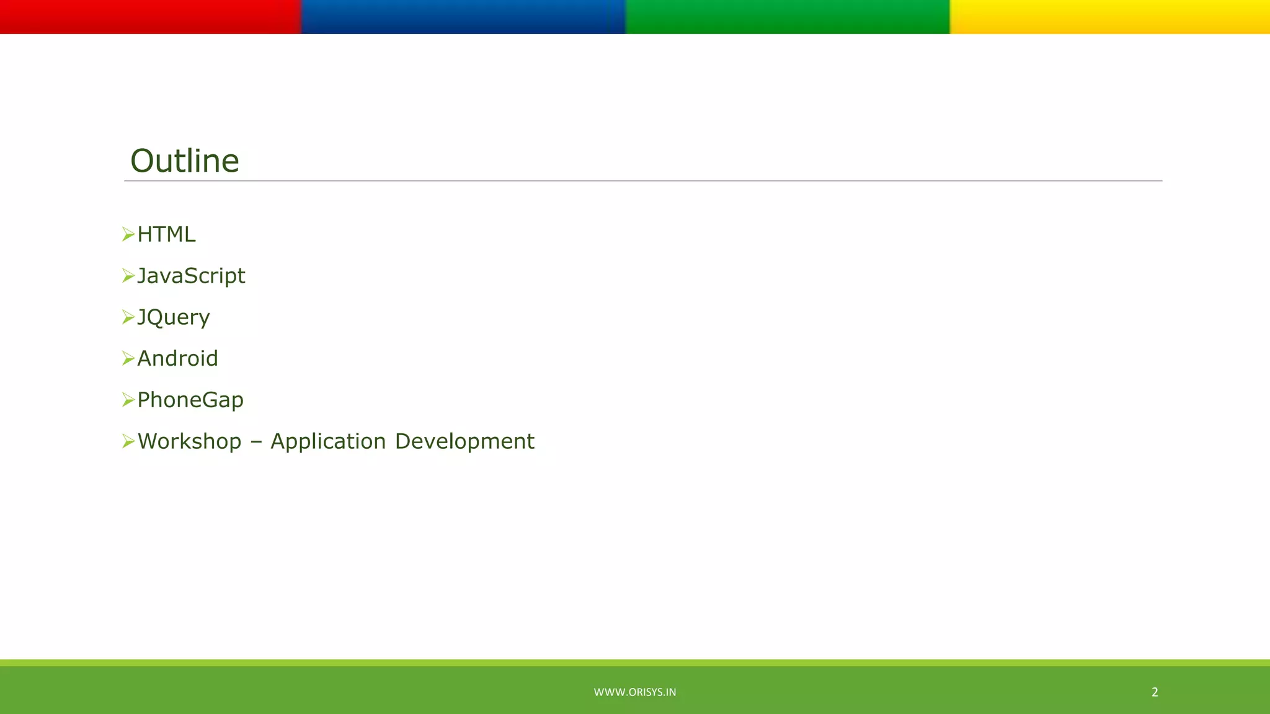This screenshot has width=1270, height=714.
Task: Click the green header color block
Action: tap(788, 17)
